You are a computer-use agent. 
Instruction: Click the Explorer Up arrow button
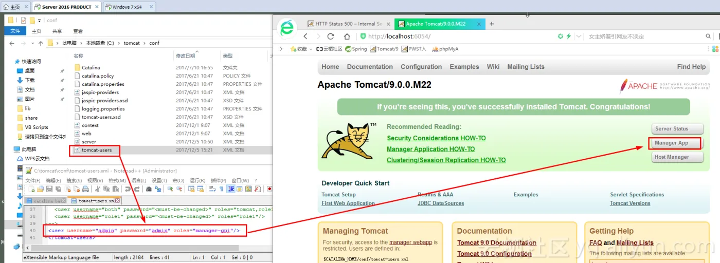click(x=40, y=43)
